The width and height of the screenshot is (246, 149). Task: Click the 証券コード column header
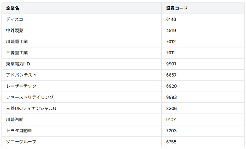[177, 8]
